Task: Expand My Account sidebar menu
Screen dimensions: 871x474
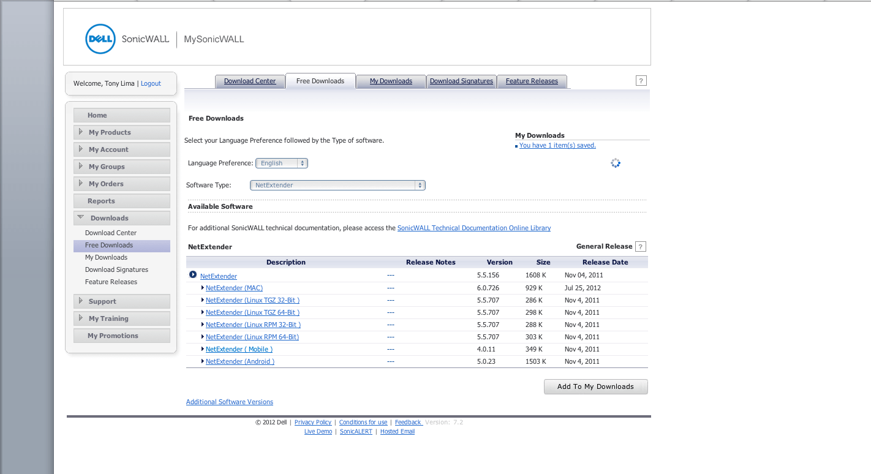Action: pyautogui.click(x=122, y=149)
